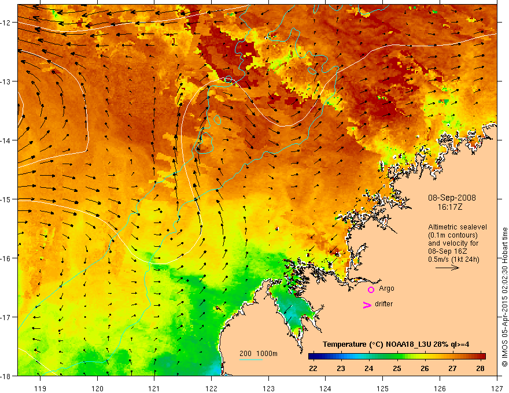The height and width of the screenshot is (393, 509).
Task: Click the colorbar tick label '26'
Action: [425, 368]
